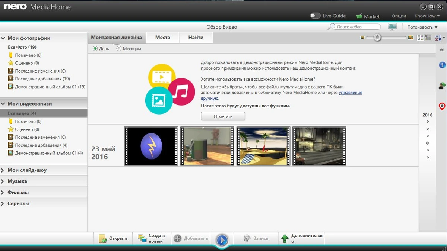The image size is (447, 251).
Task: Collapse the right side panel with double arrow
Action: 442,50
